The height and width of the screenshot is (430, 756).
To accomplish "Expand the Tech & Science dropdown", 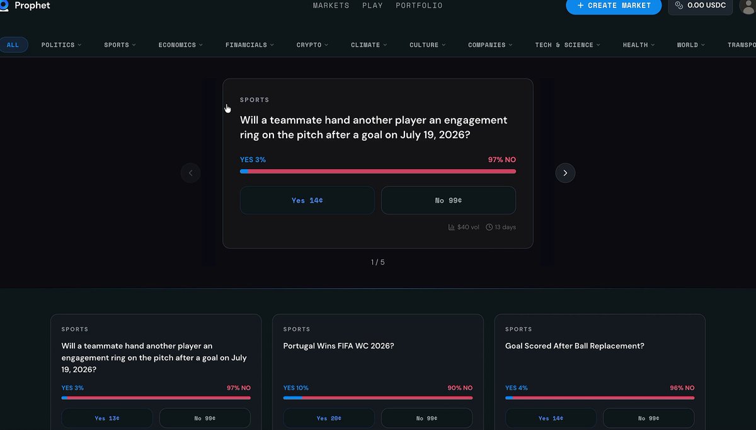I will pyautogui.click(x=568, y=45).
